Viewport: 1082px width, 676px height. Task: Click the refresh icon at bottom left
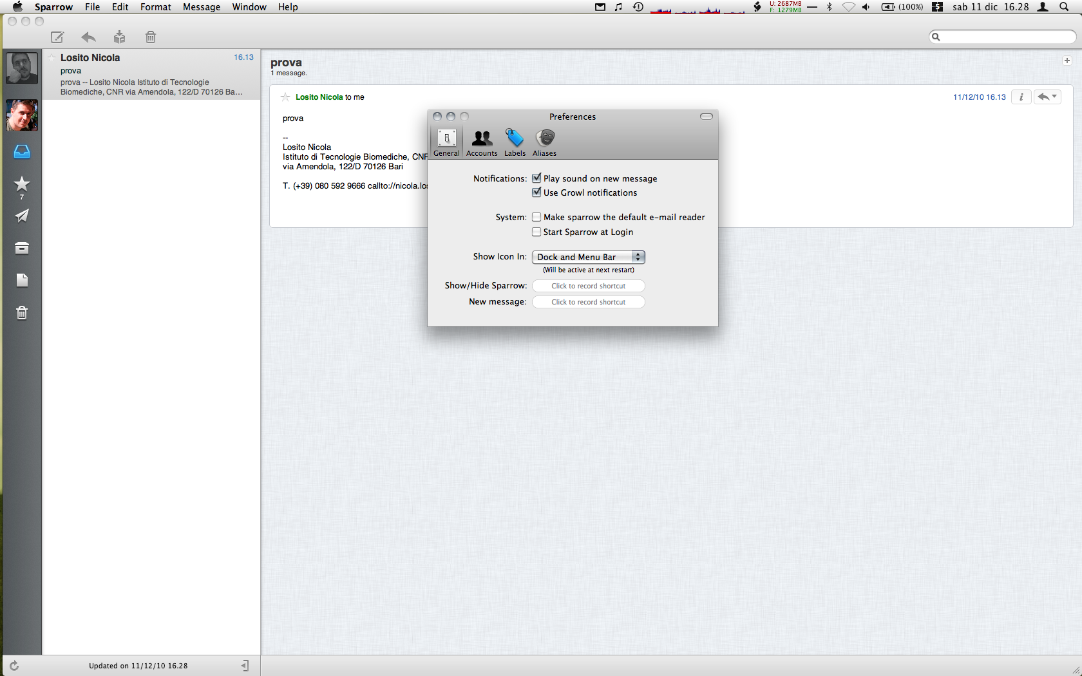14,666
